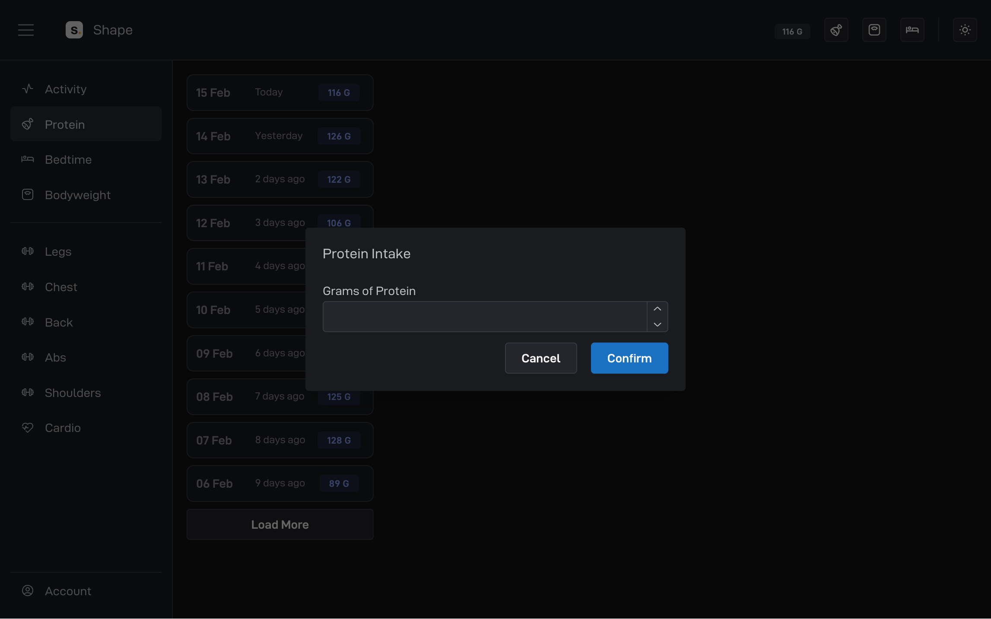
Task: Select Bedtime in the sidebar
Action: point(68,159)
